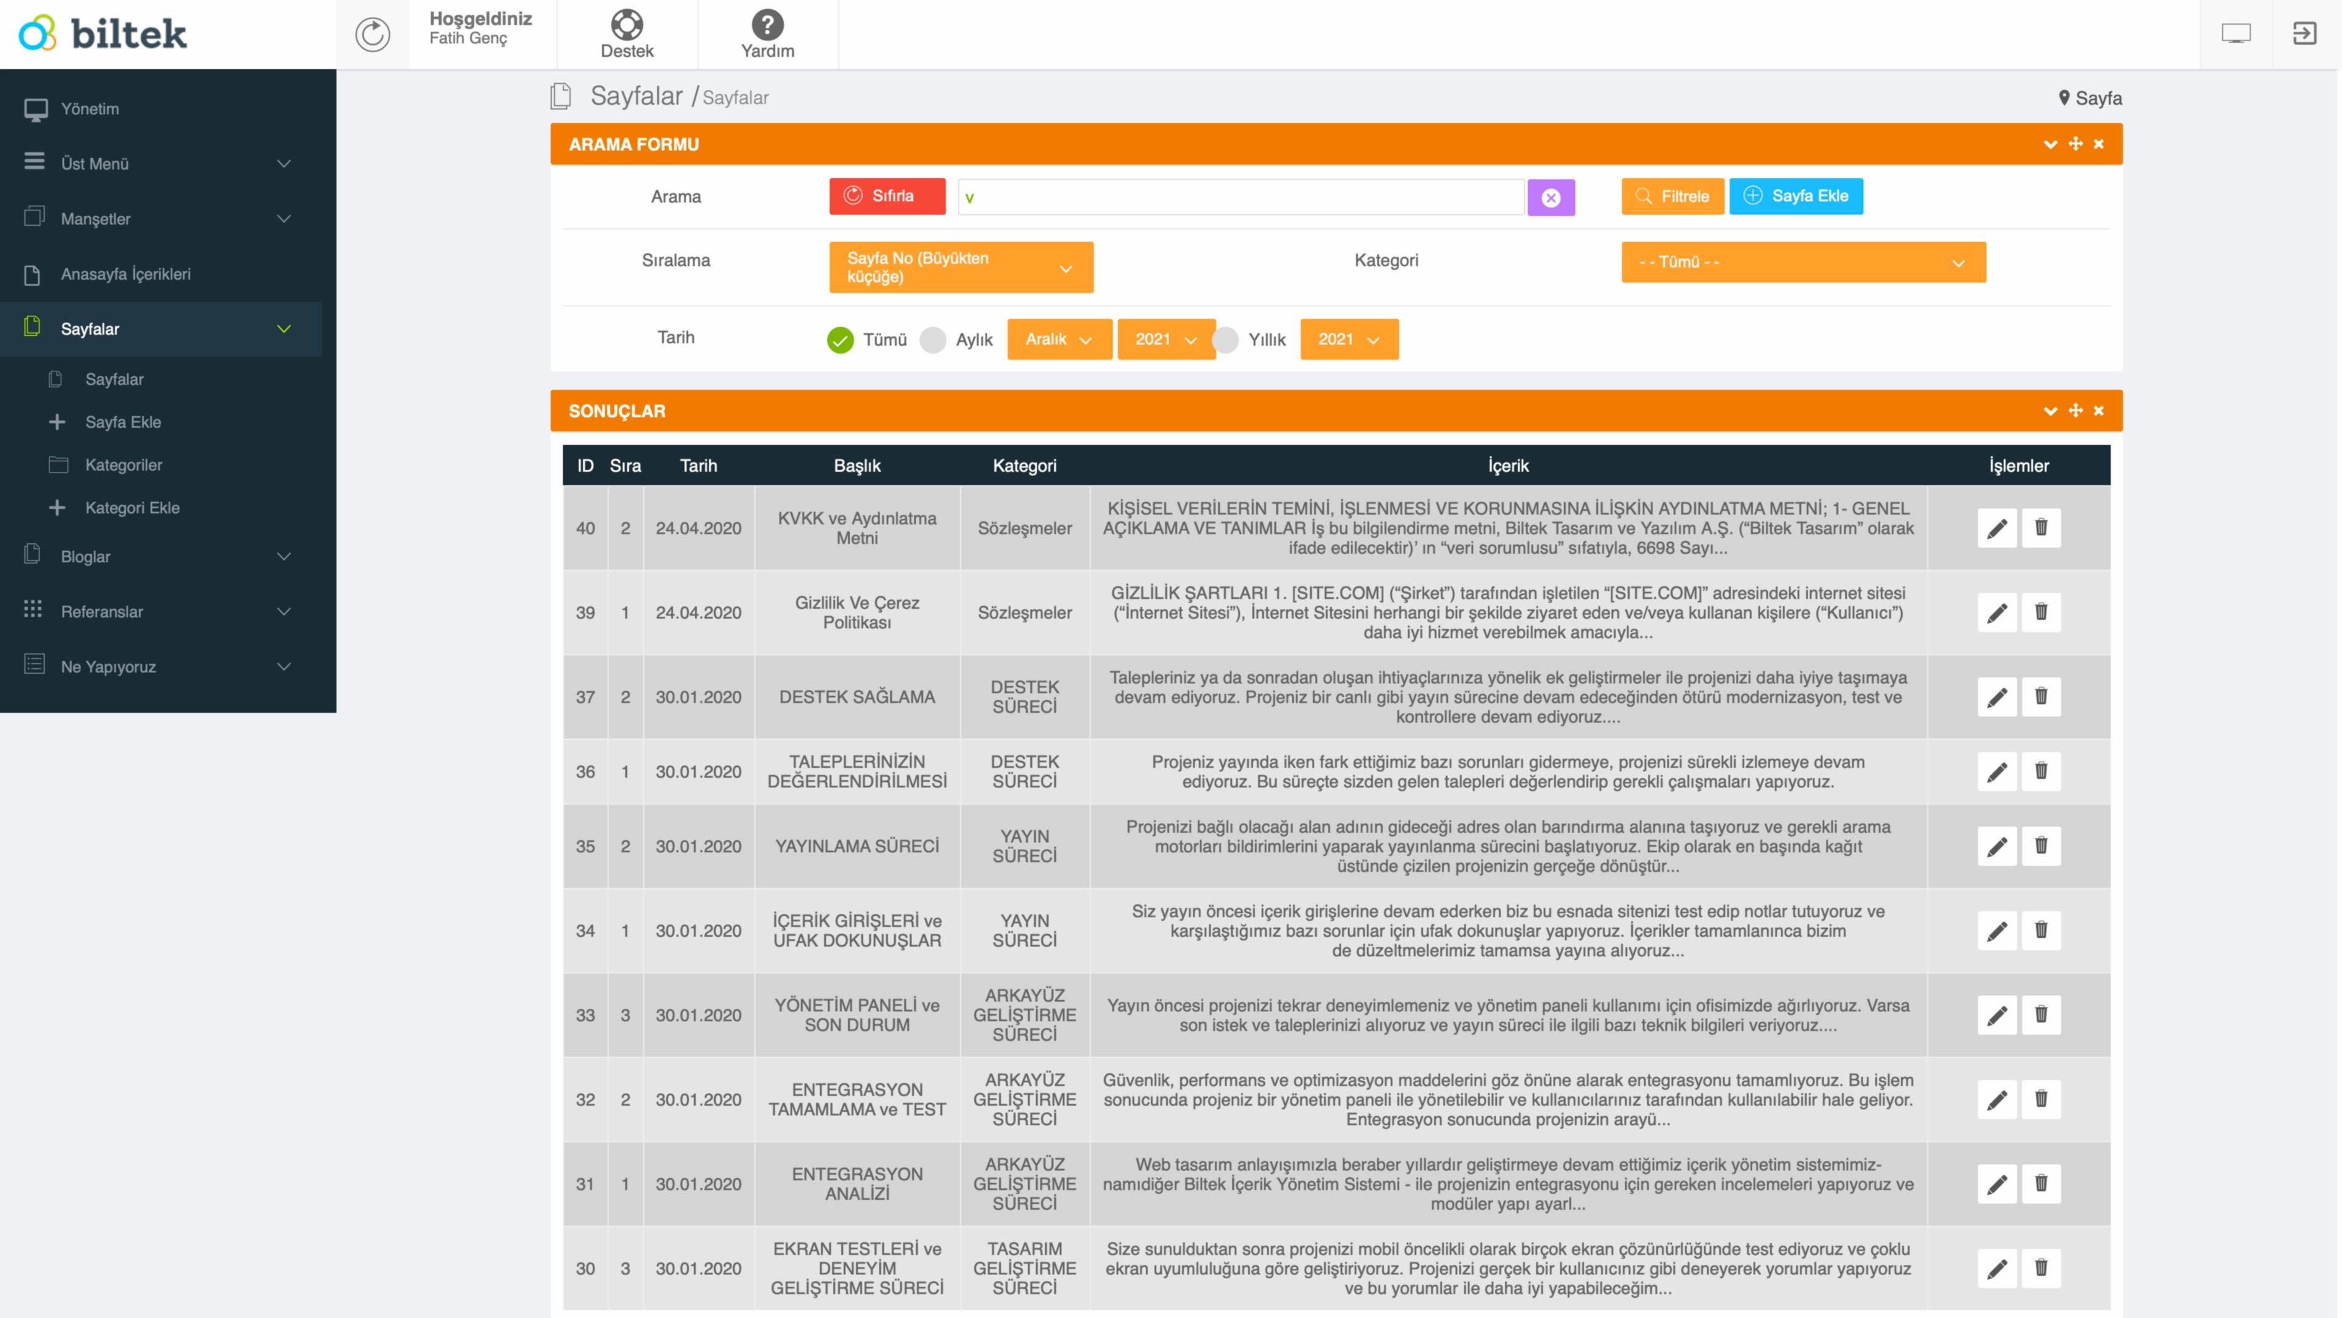Image resolution: width=2342 pixels, height=1318 pixels.
Task: Open the Aralık month dropdown
Action: pyautogui.click(x=1058, y=339)
